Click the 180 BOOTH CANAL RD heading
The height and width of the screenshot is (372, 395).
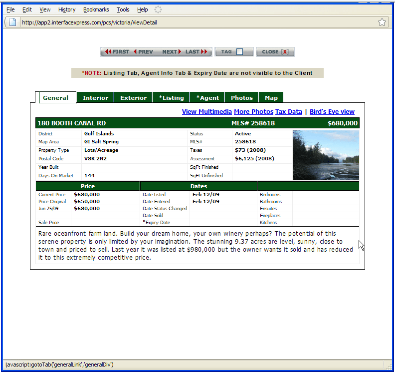(x=71, y=123)
